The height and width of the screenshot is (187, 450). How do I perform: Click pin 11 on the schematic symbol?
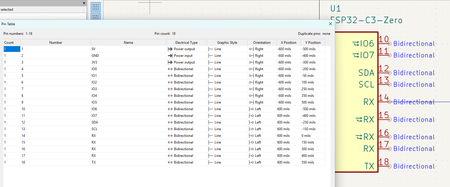click(x=385, y=55)
